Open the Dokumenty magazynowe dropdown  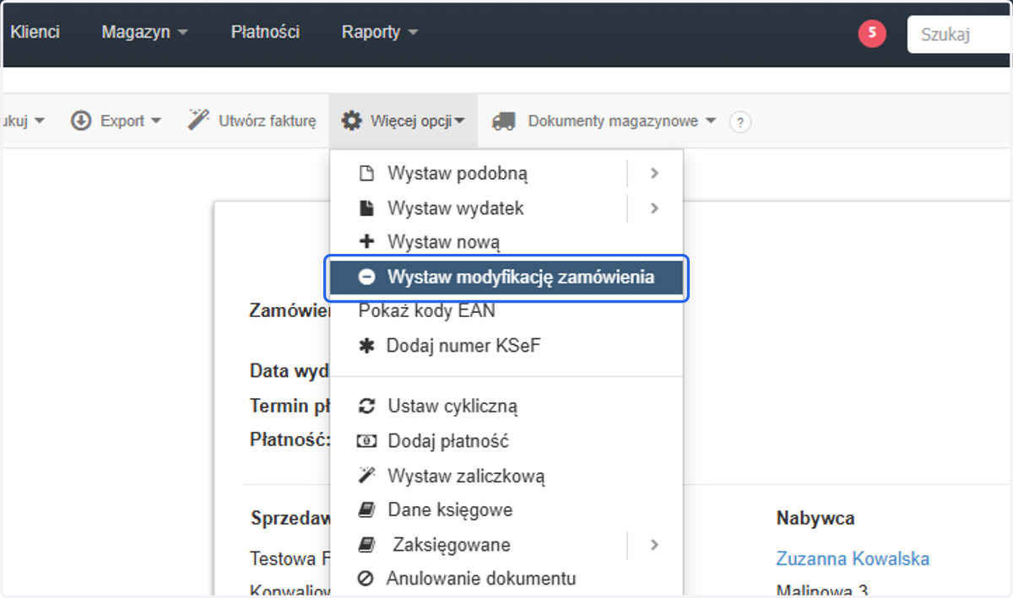[x=604, y=121]
